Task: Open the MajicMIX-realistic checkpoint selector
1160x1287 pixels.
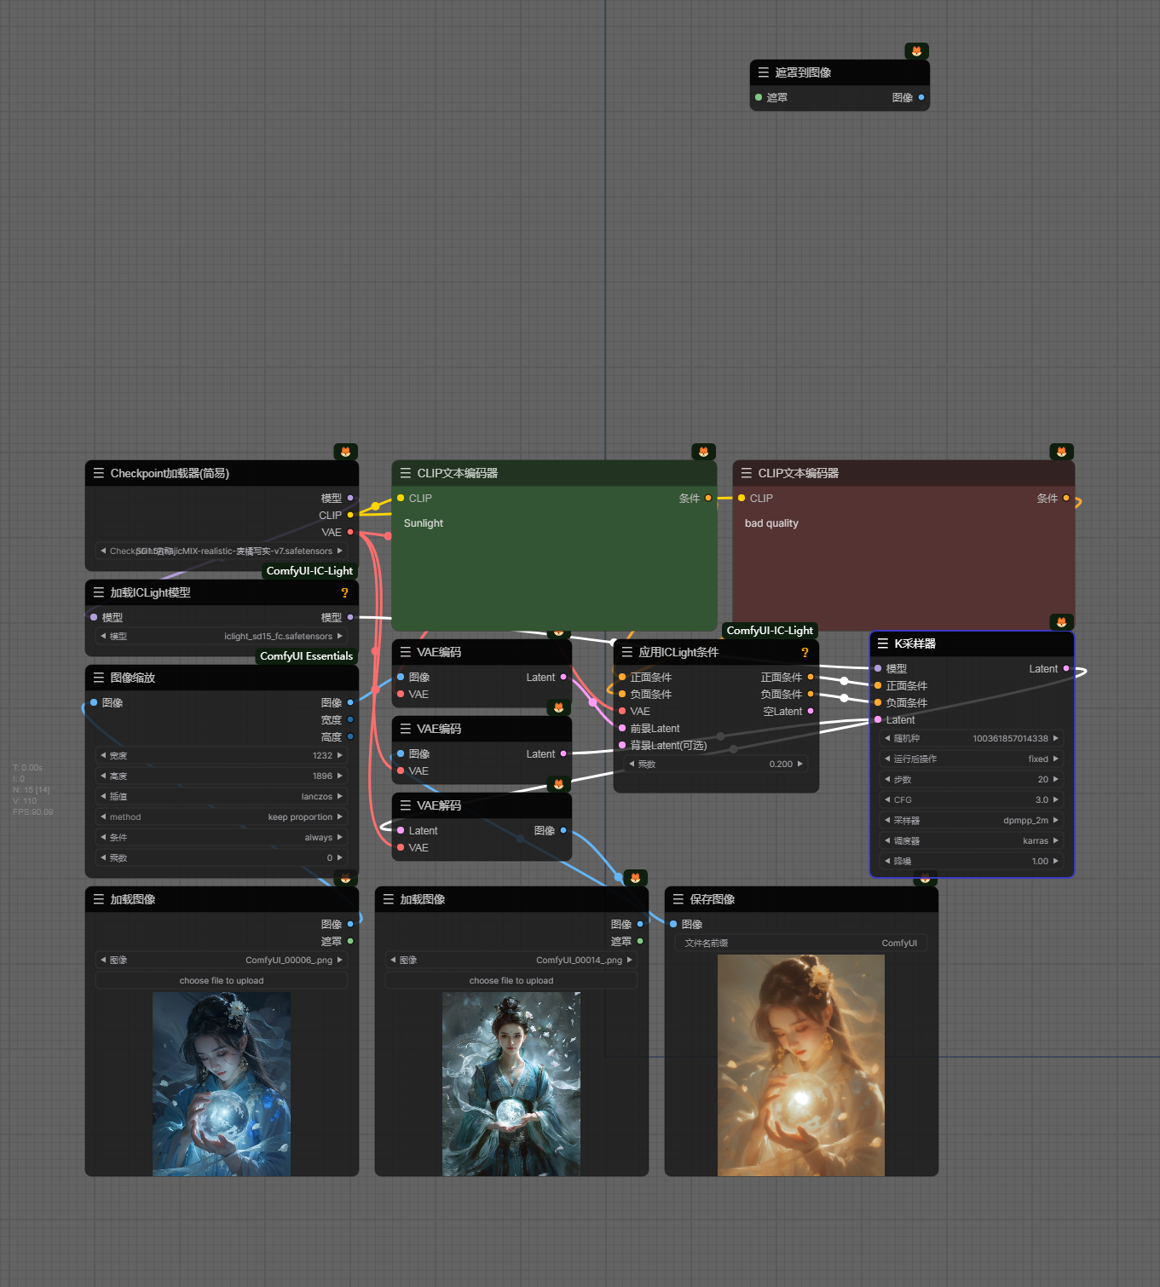Action: (x=222, y=551)
